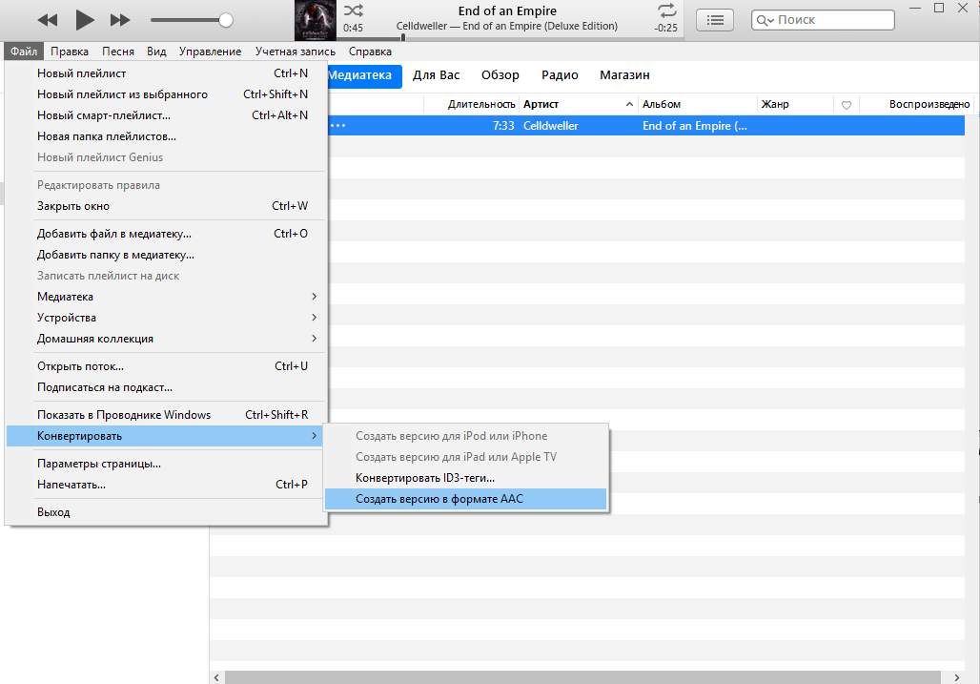Switch to the Радио tab
Screen dimensions: 980x684
click(560, 75)
